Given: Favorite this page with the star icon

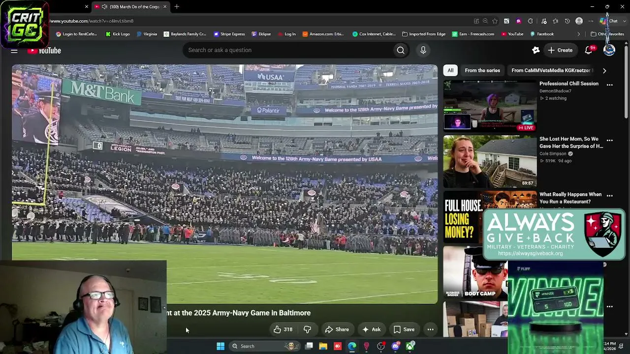Looking at the screenshot, I should coord(495,21).
